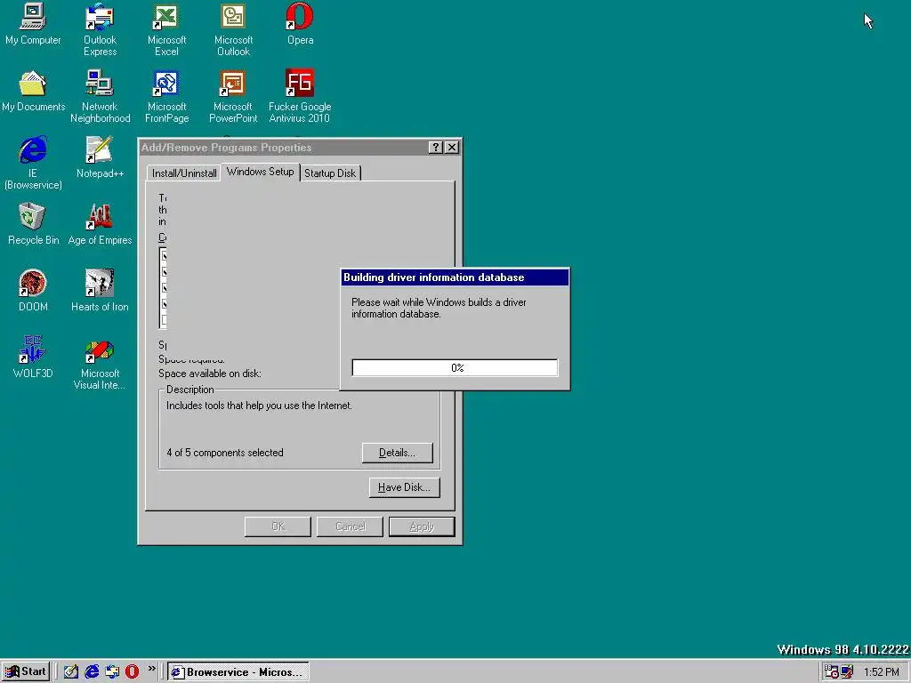The height and width of the screenshot is (683, 911).
Task: Switch to the Install/Uninstall tab
Action: click(x=183, y=173)
